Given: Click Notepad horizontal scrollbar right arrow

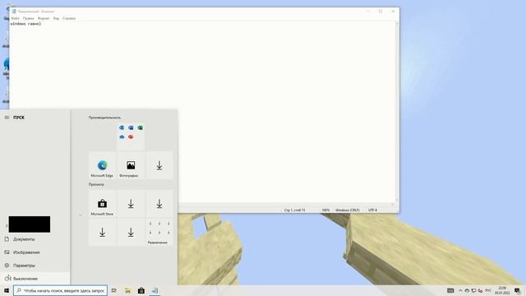Looking at the screenshot, I should (x=393, y=204).
